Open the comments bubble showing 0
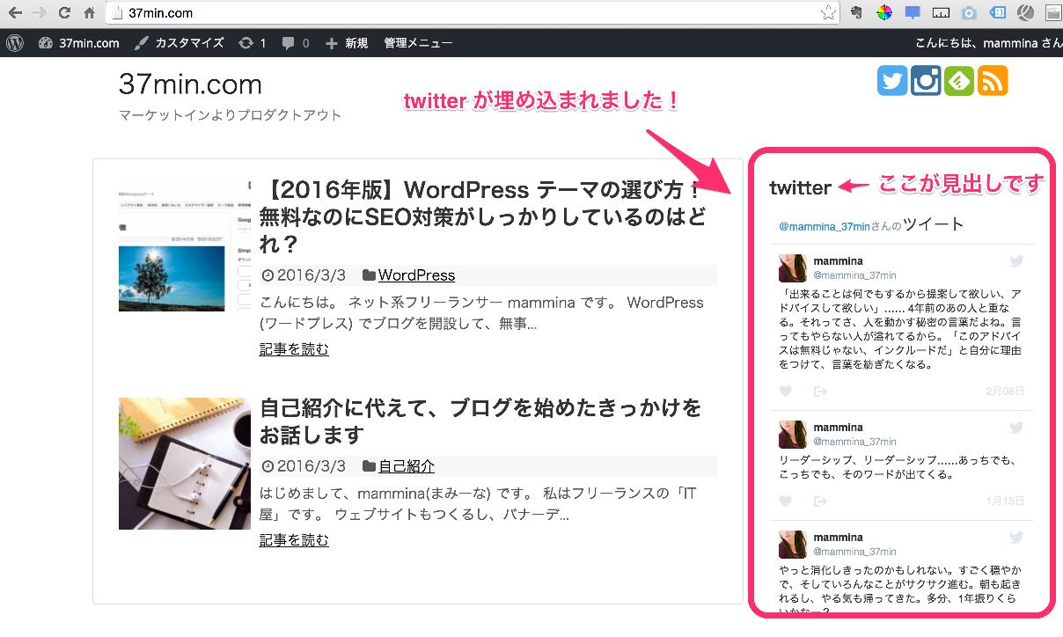Image resolution: width=1063 pixels, height=637 pixels. 296,42
